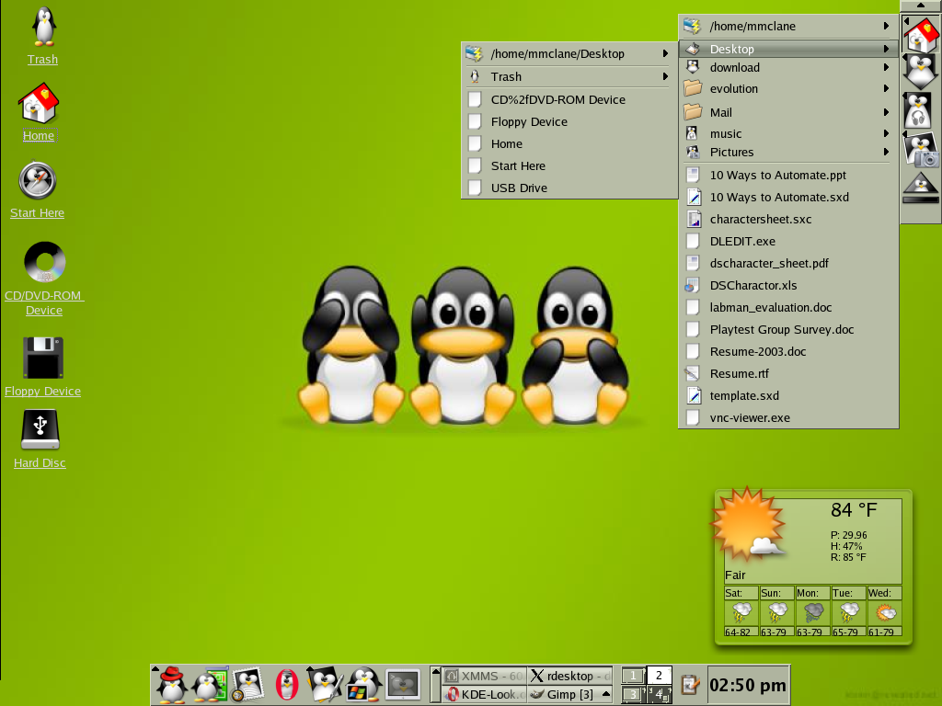Switch to the KDE-Look taskbar entry

coord(484,695)
